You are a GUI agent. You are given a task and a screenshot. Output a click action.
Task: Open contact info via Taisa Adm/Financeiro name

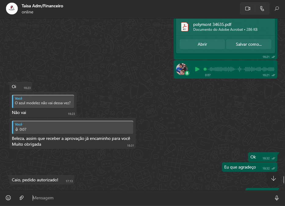point(42,6)
